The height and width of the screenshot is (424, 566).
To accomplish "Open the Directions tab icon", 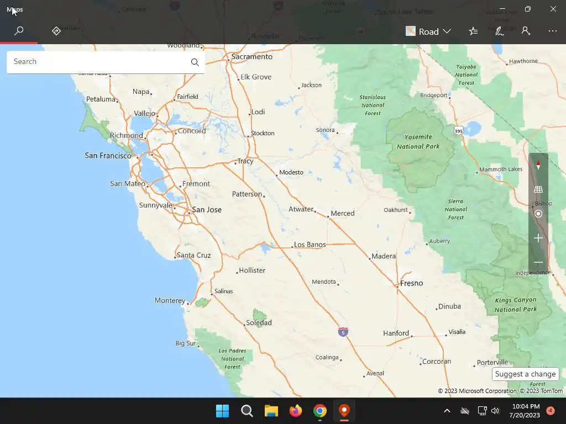I will (56, 31).
